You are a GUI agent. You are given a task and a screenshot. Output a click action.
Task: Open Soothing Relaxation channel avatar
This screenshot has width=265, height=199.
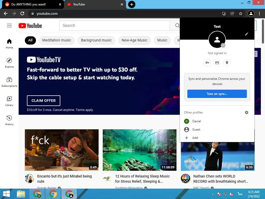pos(107,179)
